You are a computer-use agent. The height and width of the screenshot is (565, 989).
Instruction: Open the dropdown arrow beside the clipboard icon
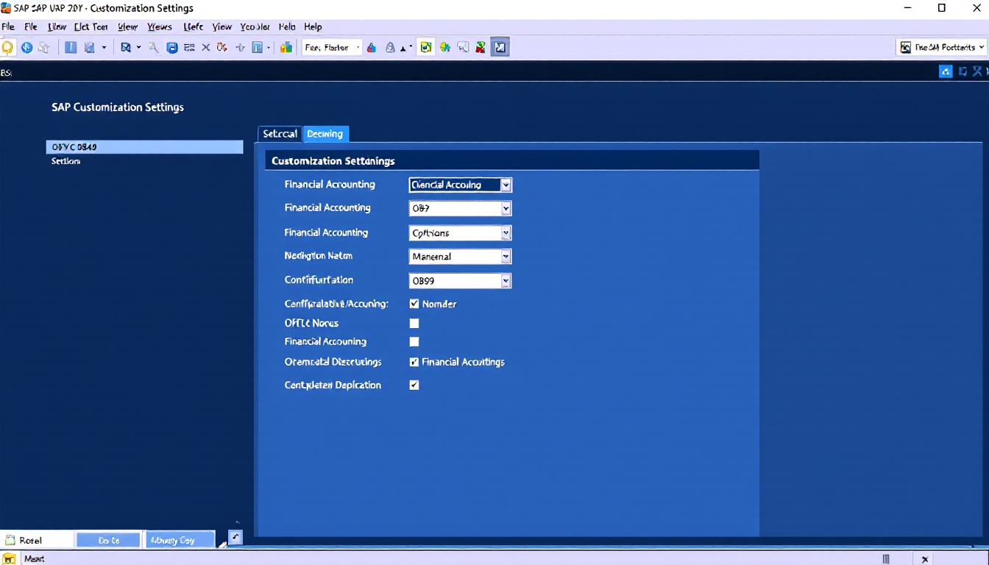pos(104,48)
